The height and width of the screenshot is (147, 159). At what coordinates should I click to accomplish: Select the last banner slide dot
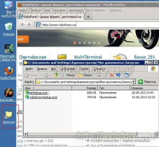coord(99,43)
